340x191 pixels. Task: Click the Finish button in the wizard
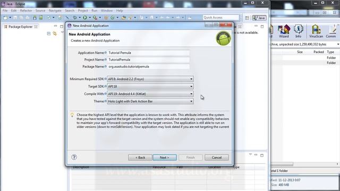tap(190, 158)
